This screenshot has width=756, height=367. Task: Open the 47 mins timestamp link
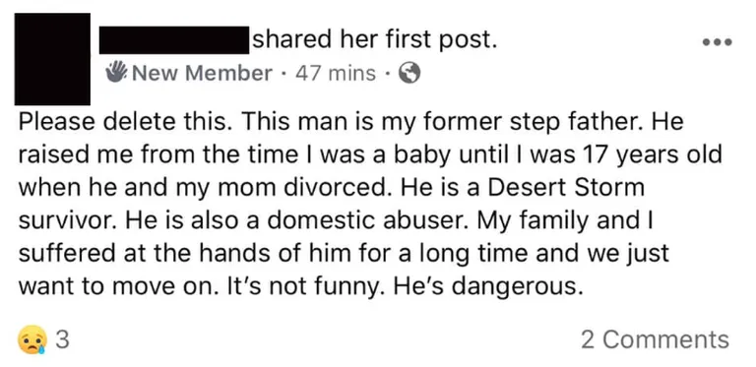point(336,74)
